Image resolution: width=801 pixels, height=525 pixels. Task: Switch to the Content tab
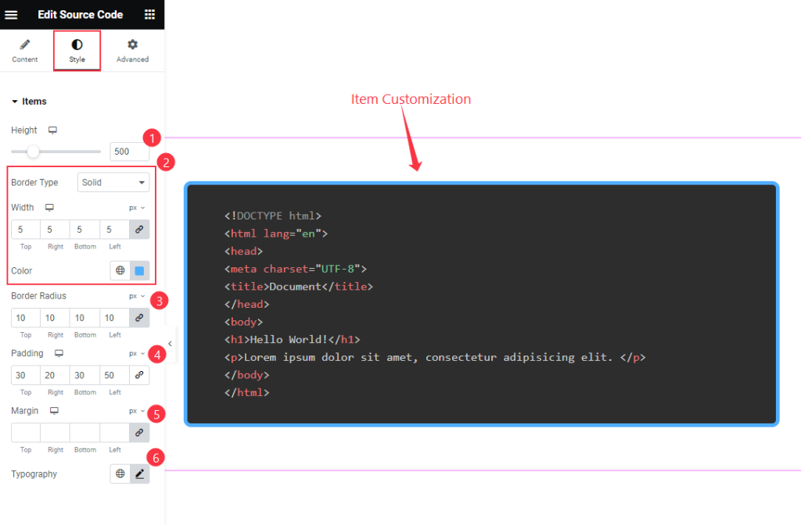click(x=25, y=51)
